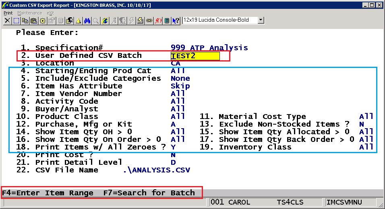385x209 pixels.
Task: Click the binoculars search icon
Action: 87,20
